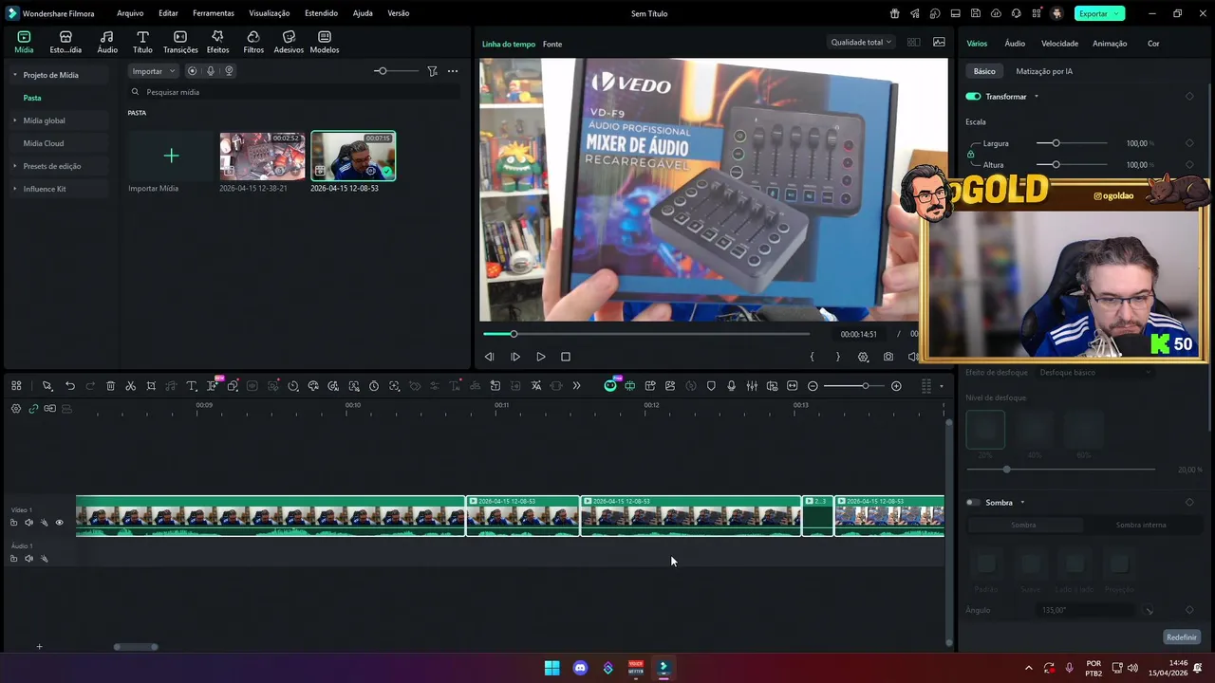The height and width of the screenshot is (683, 1215).
Task: Click the scissors split icon
Action: click(131, 386)
